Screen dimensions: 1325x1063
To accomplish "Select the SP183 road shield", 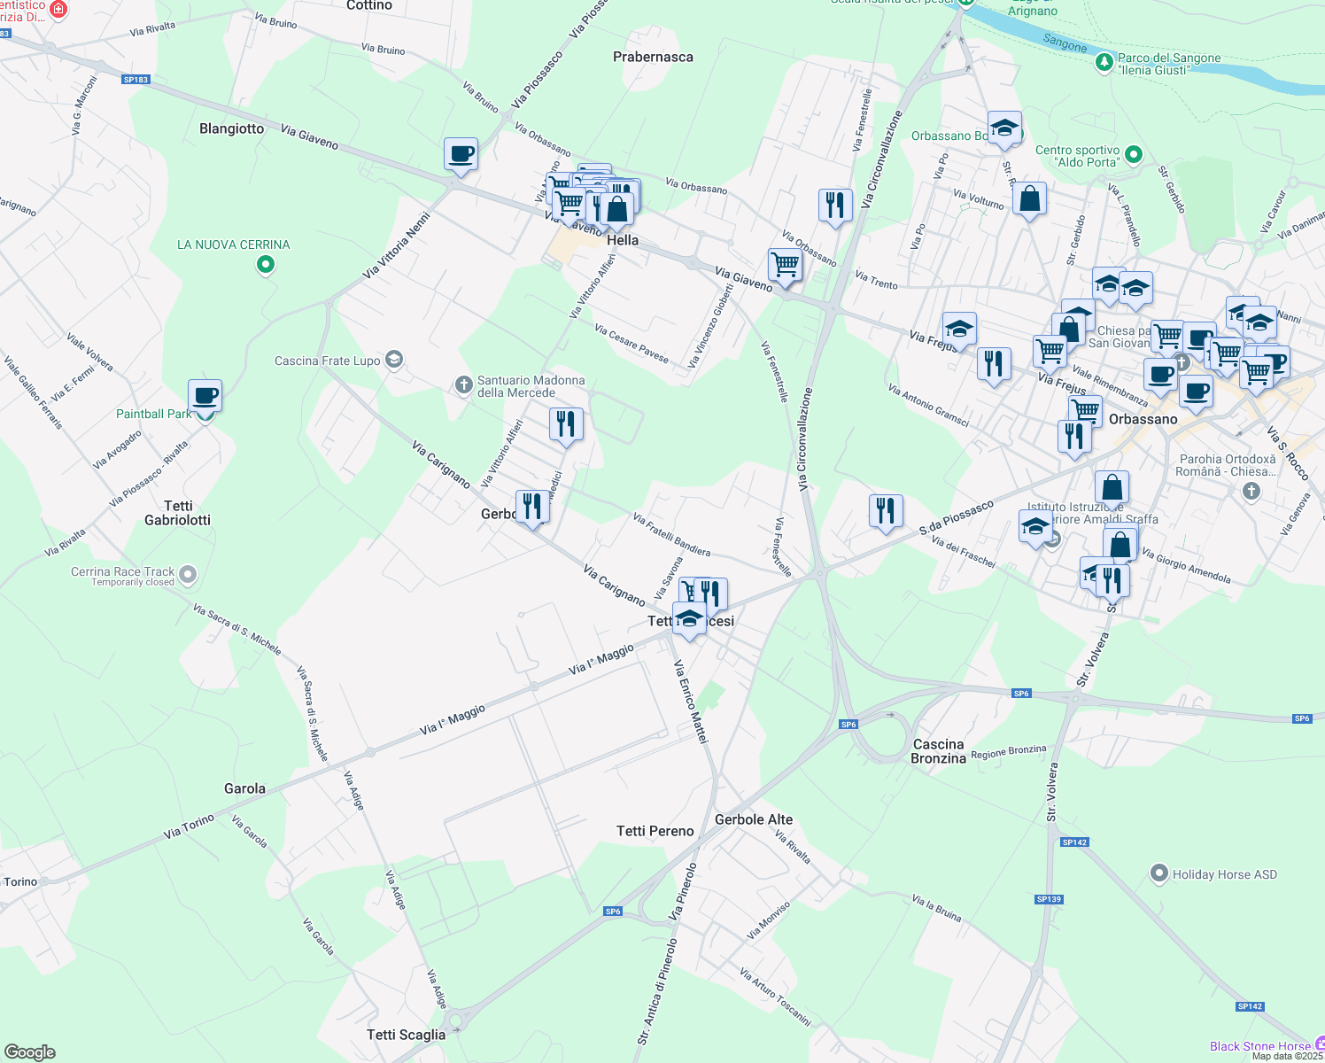I will [136, 80].
